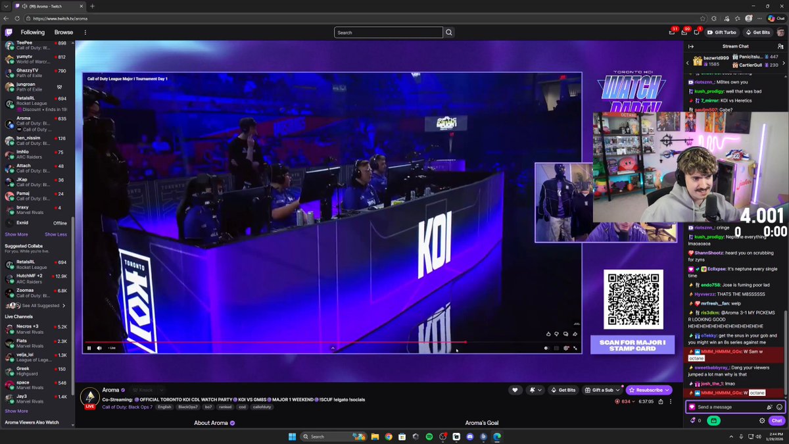Screen dimensions: 789x444
Task: Click the search magnifier button
Action: pos(449,32)
